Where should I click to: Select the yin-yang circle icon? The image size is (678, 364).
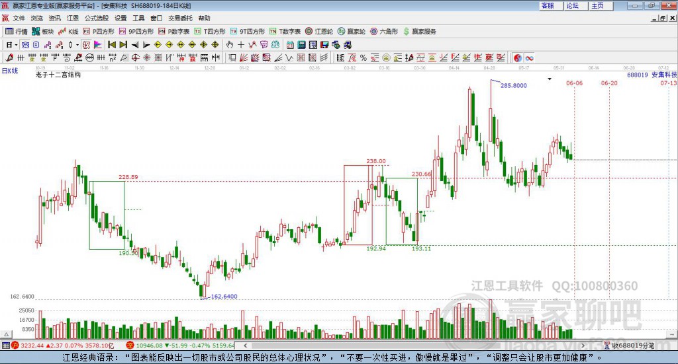[x=518, y=57]
